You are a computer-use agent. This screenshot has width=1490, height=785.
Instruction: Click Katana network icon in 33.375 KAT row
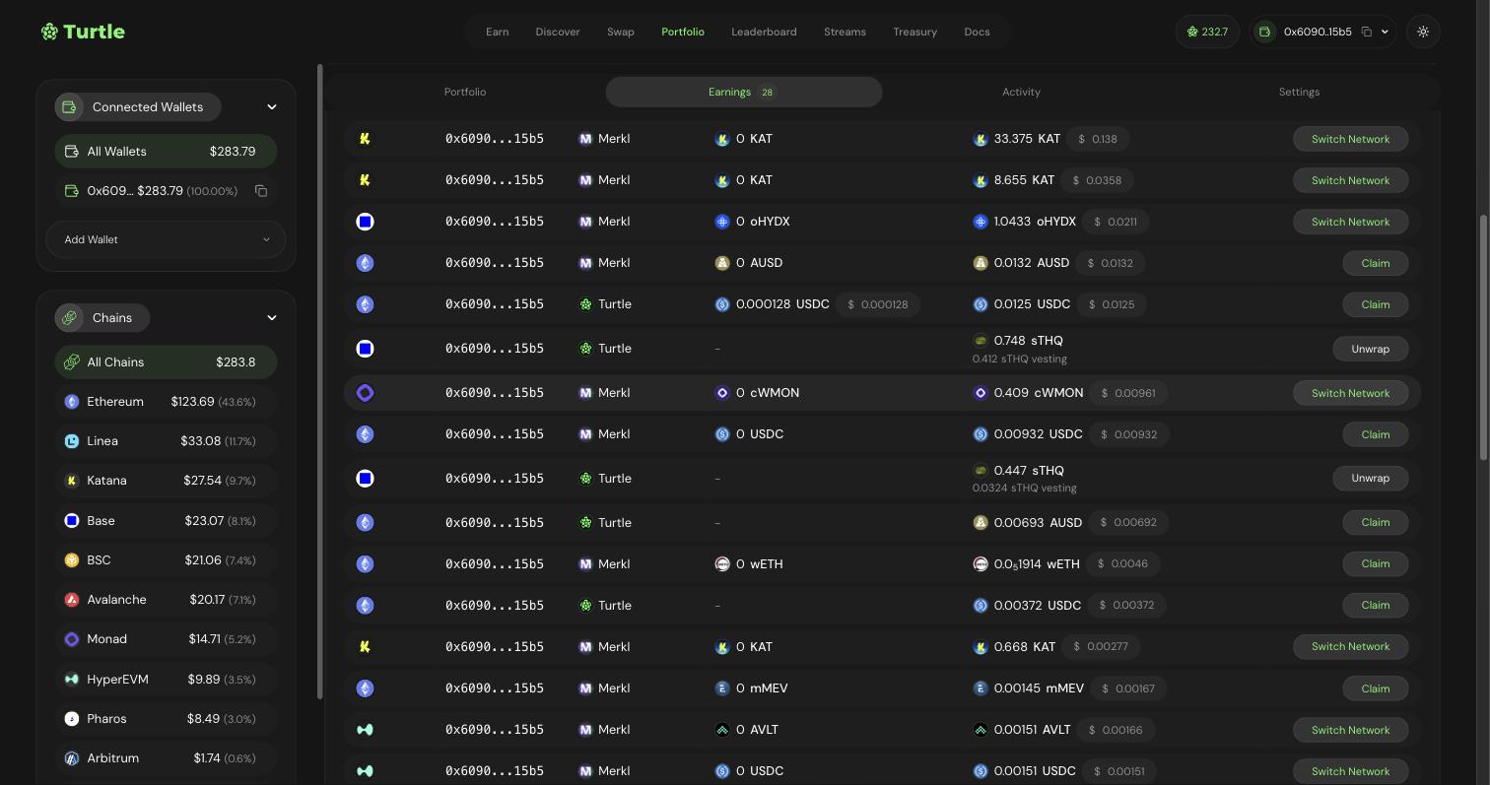(x=365, y=139)
